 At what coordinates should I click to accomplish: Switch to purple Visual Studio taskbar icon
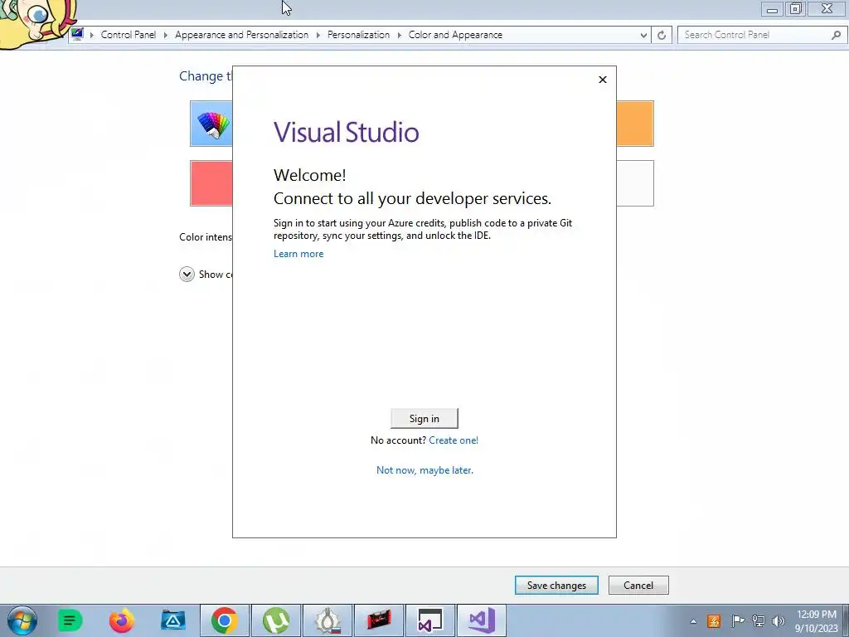482,620
